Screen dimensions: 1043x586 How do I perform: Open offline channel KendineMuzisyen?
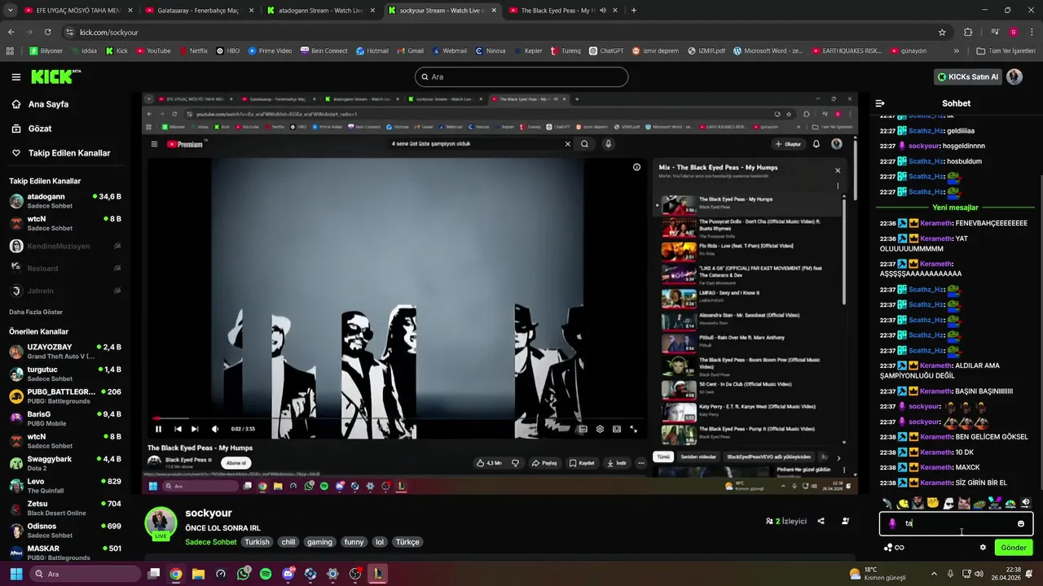pos(65,246)
